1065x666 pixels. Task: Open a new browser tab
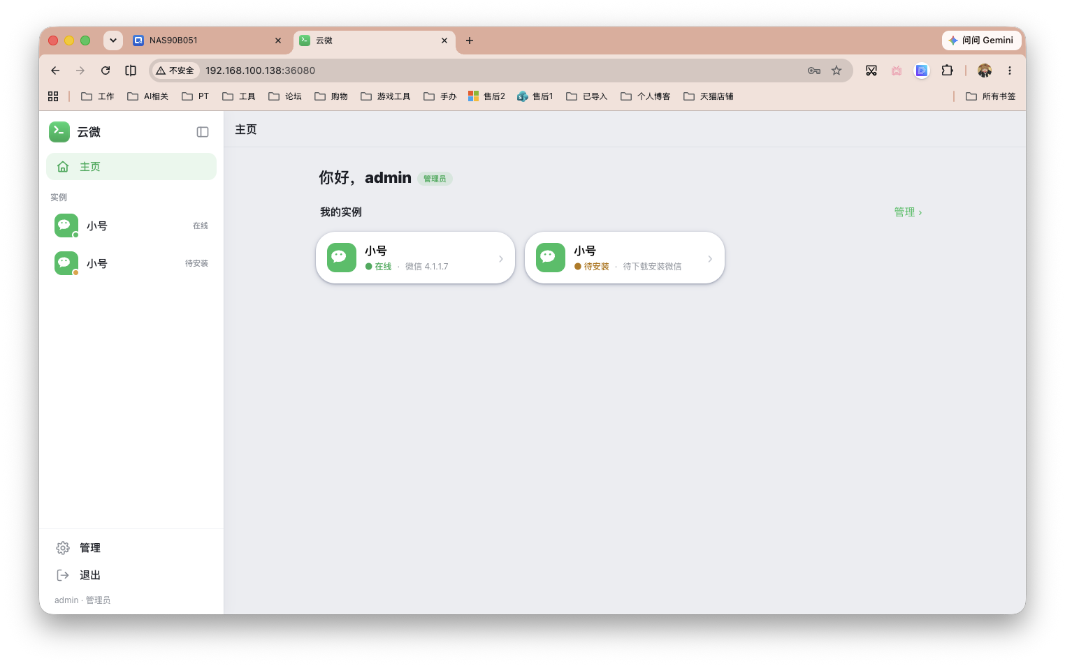click(470, 40)
